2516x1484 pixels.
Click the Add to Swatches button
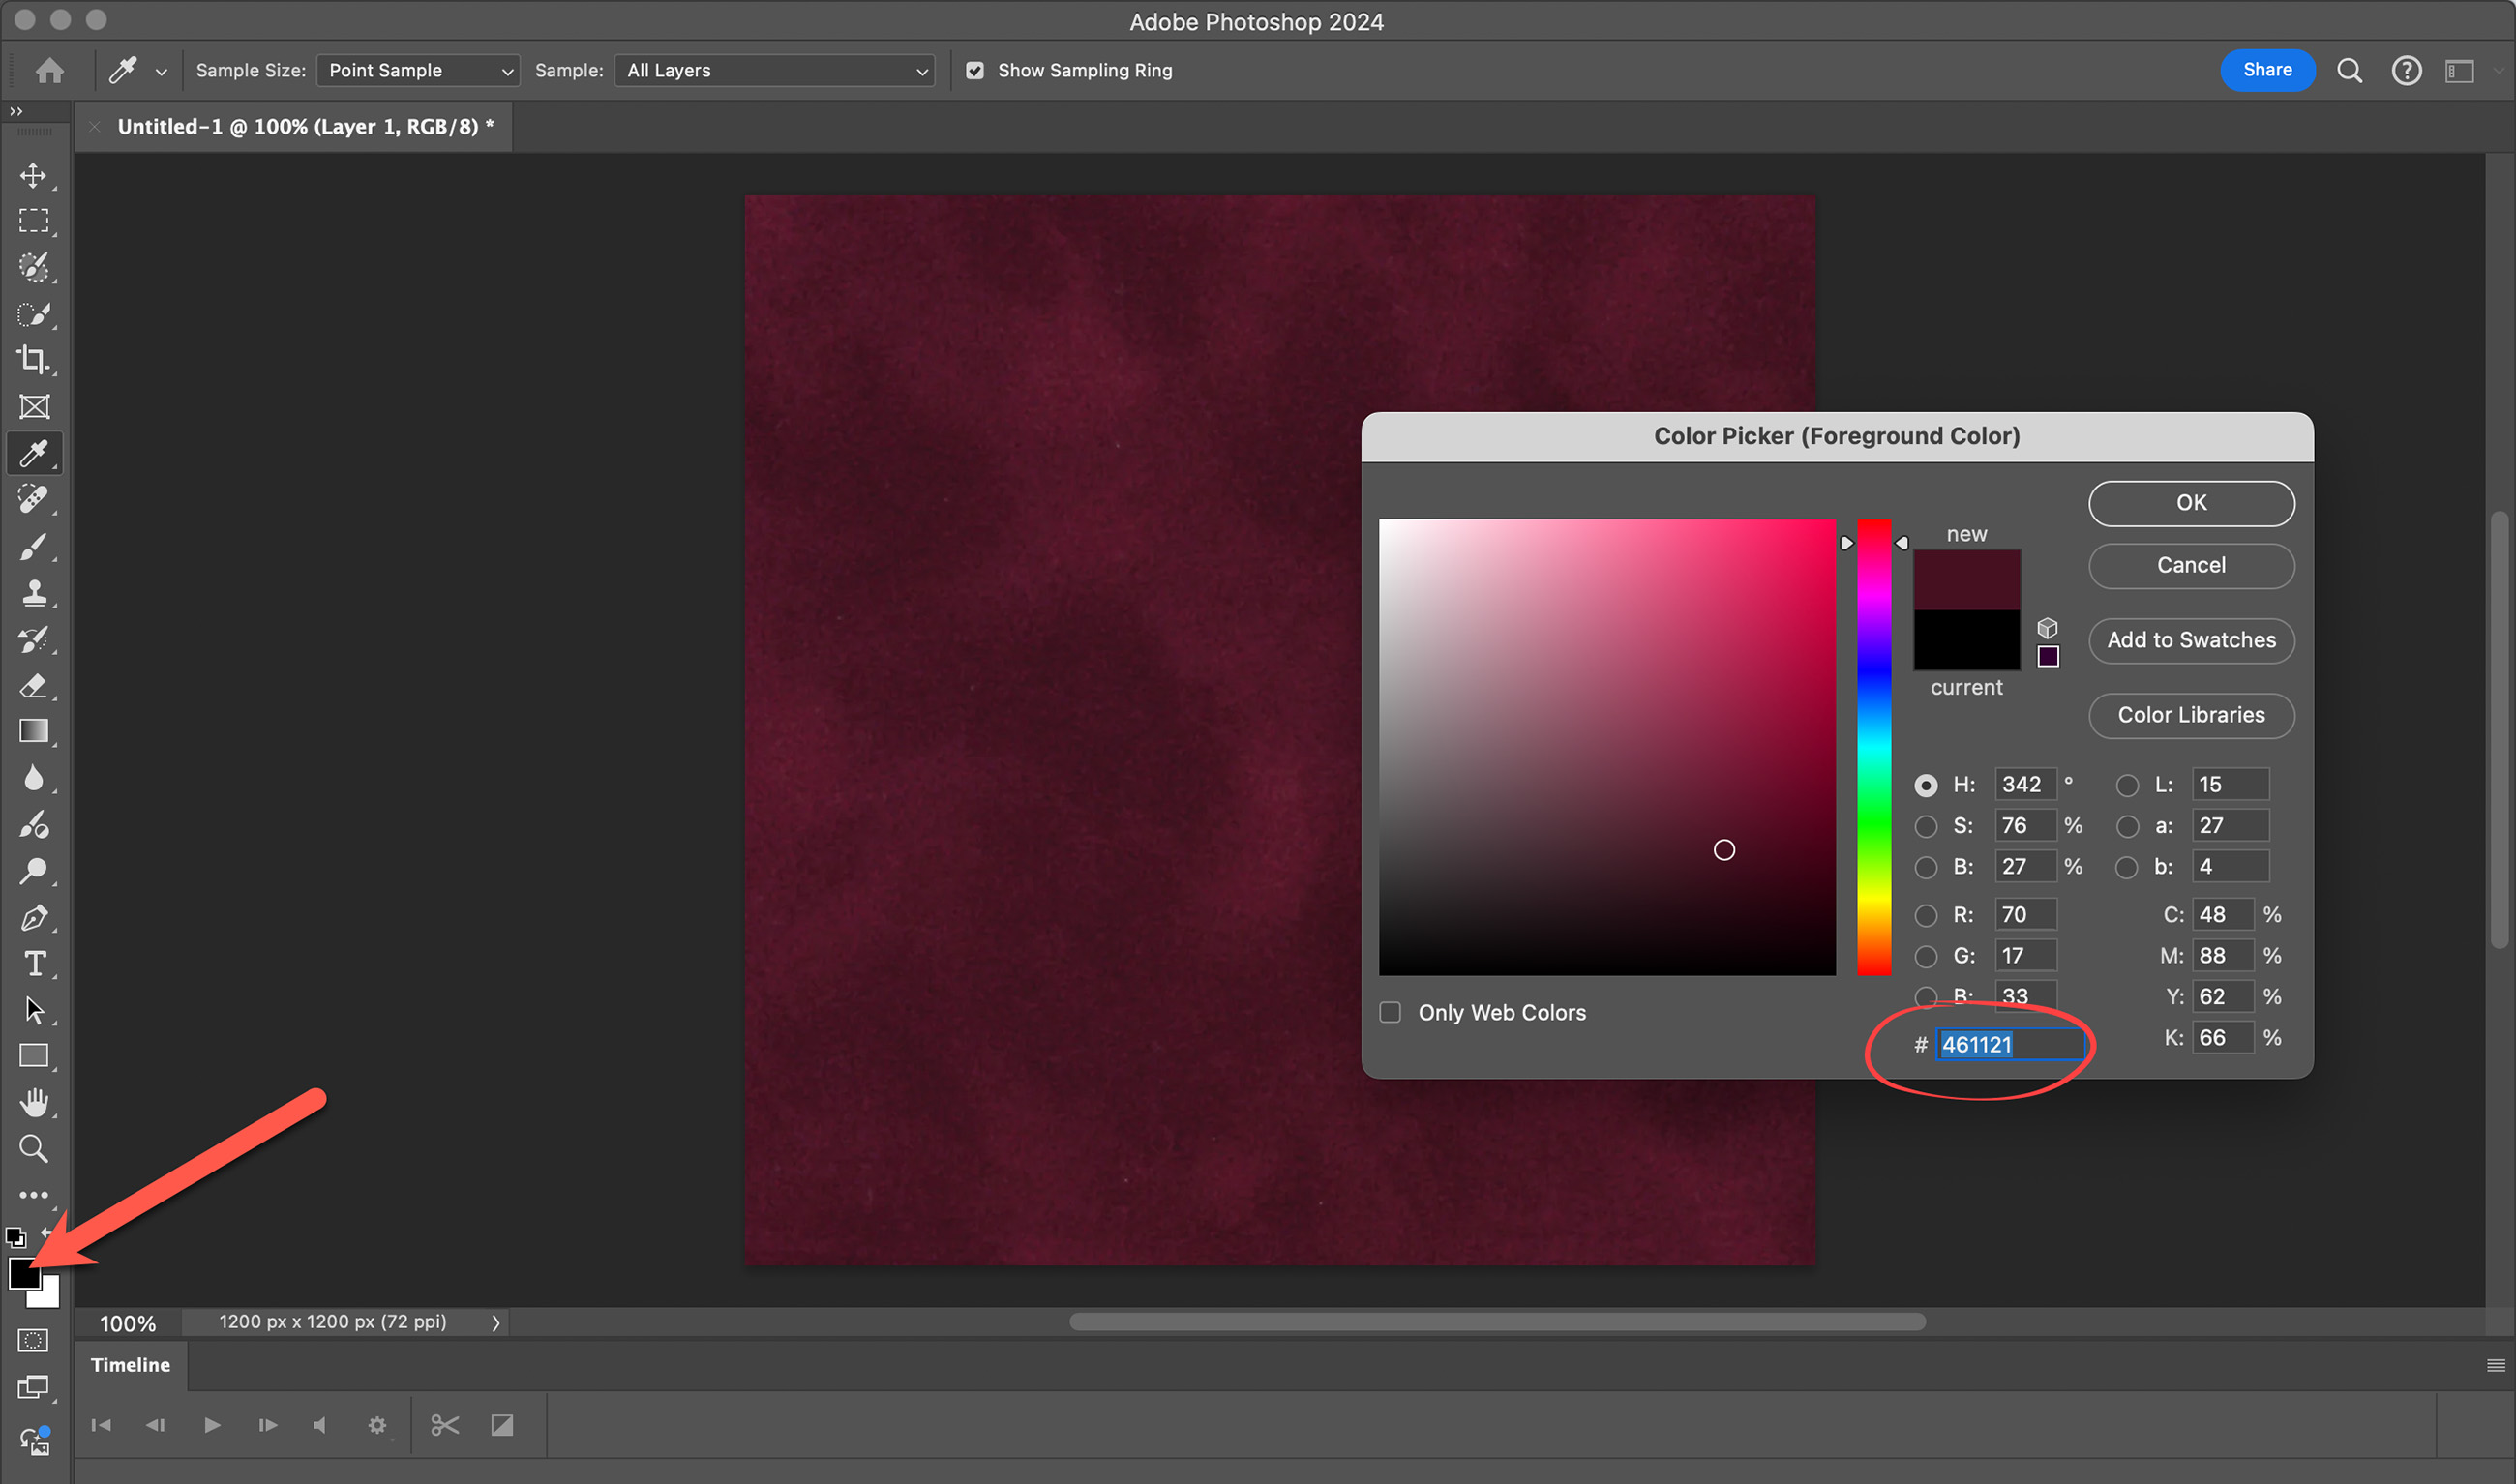[x=2190, y=640]
